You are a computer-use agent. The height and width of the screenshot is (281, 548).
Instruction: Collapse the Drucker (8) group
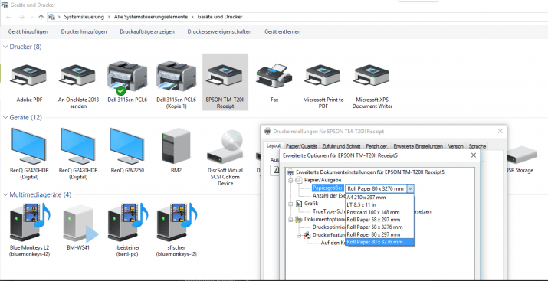click(5, 47)
